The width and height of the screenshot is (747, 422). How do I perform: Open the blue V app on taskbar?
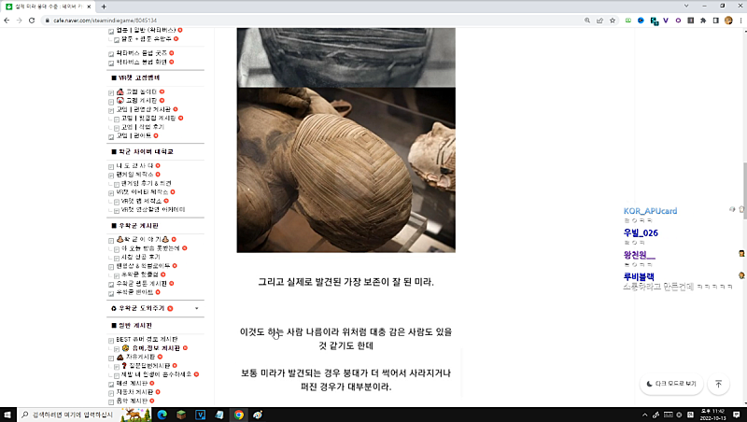200,415
